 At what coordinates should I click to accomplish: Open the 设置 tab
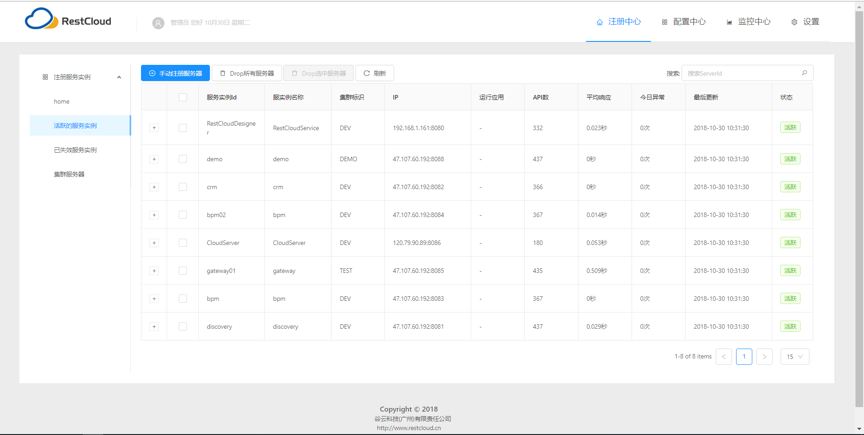coord(805,22)
